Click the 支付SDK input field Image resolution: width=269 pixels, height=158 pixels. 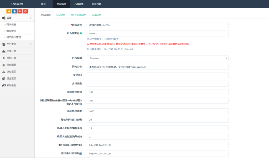(x=157, y=75)
